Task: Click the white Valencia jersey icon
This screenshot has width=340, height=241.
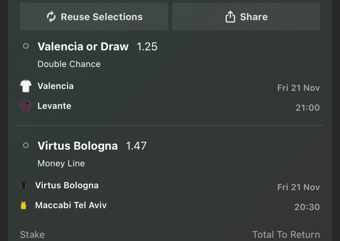Action: coord(26,86)
